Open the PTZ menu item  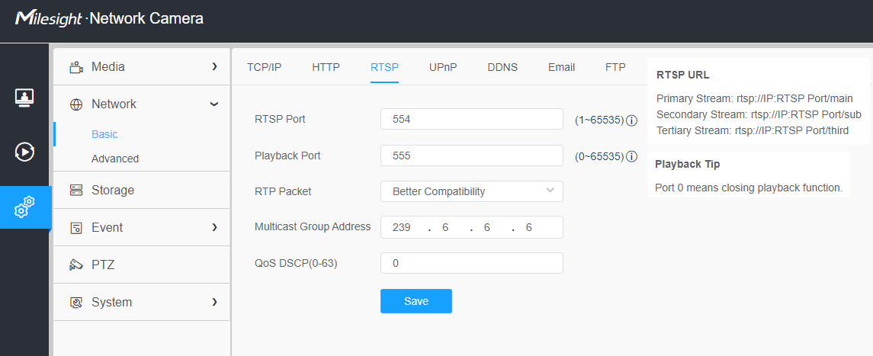click(x=141, y=265)
